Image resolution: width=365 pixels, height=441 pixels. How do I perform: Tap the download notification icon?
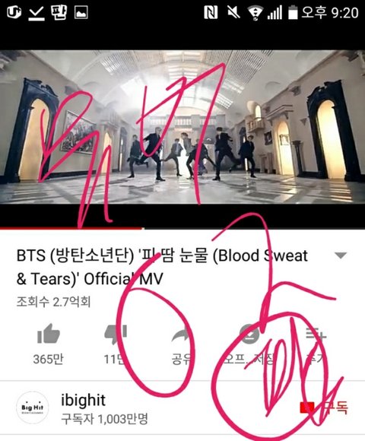(x=36, y=13)
